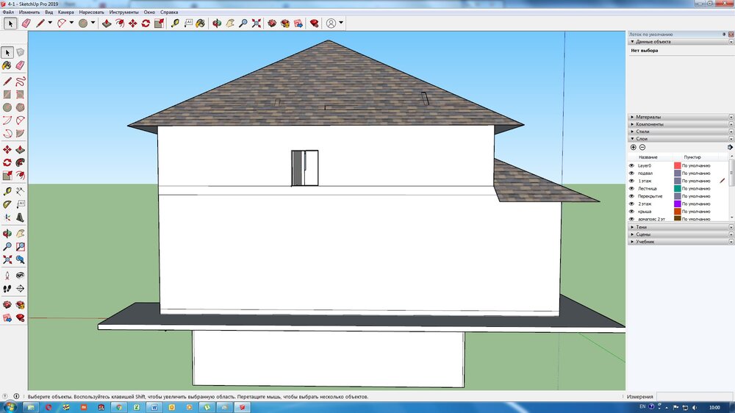Activate the Rotate tool in top toolbar
Screen dimensions: 735x413
click(x=146, y=24)
